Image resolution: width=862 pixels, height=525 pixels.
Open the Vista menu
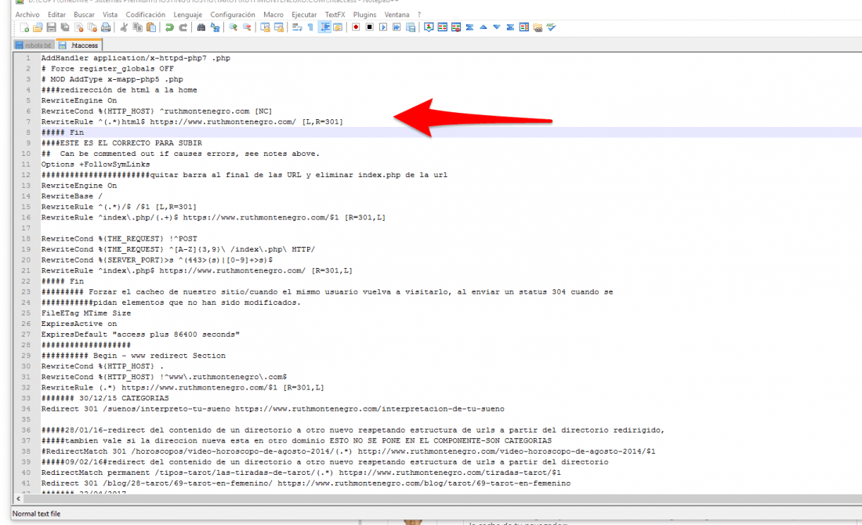(x=110, y=14)
